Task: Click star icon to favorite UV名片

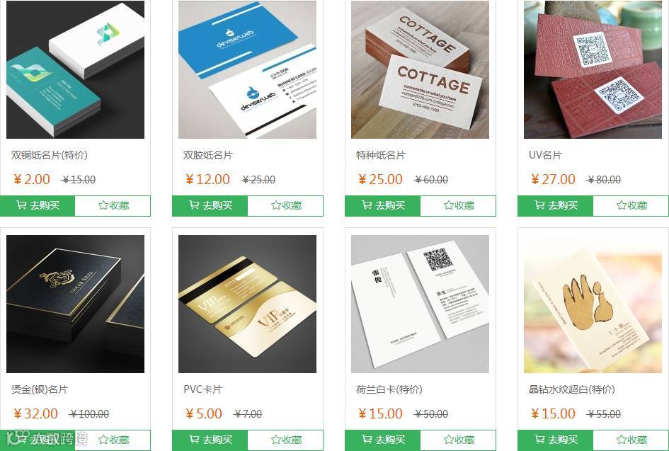Action: click(x=622, y=205)
